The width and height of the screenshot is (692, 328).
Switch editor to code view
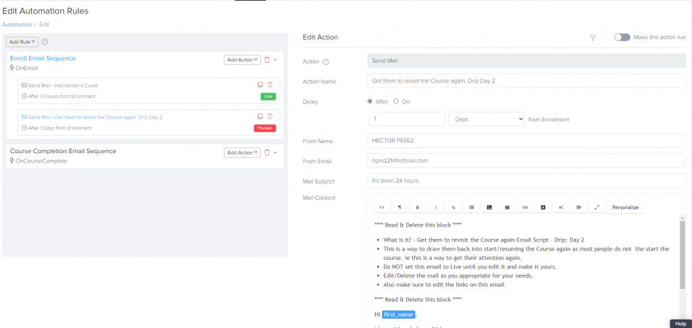coord(382,207)
